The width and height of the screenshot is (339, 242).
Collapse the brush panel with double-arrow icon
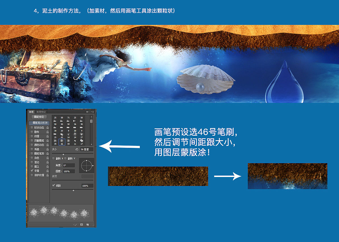[x=87, y=112]
